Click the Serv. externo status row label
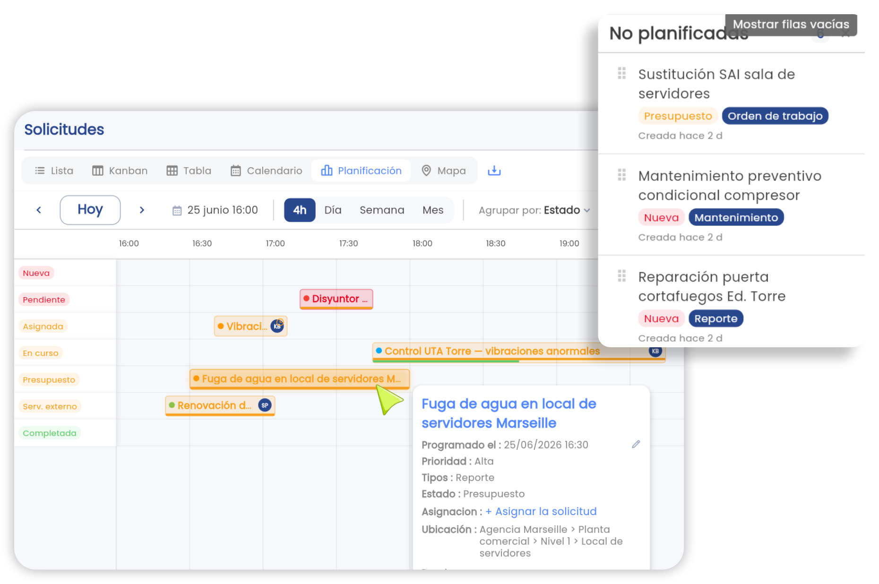Viewport: 879px width, 584px height. click(x=50, y=406)
